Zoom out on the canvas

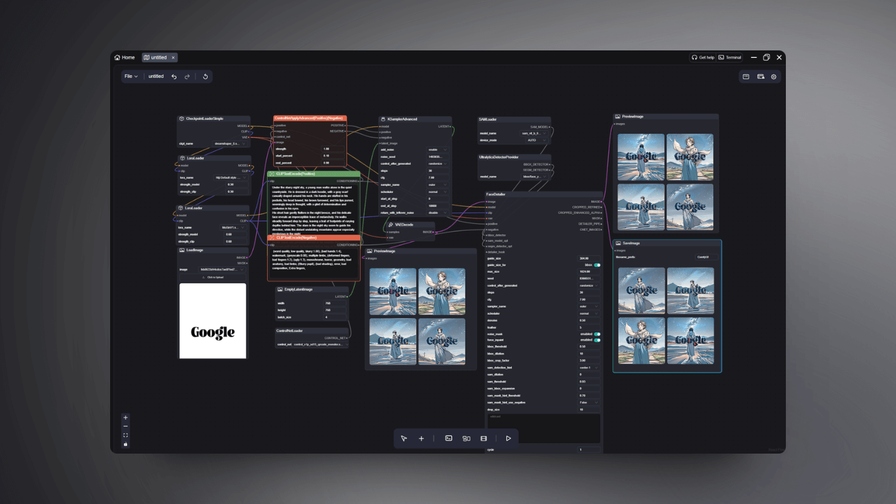click(x=126, y=426)
